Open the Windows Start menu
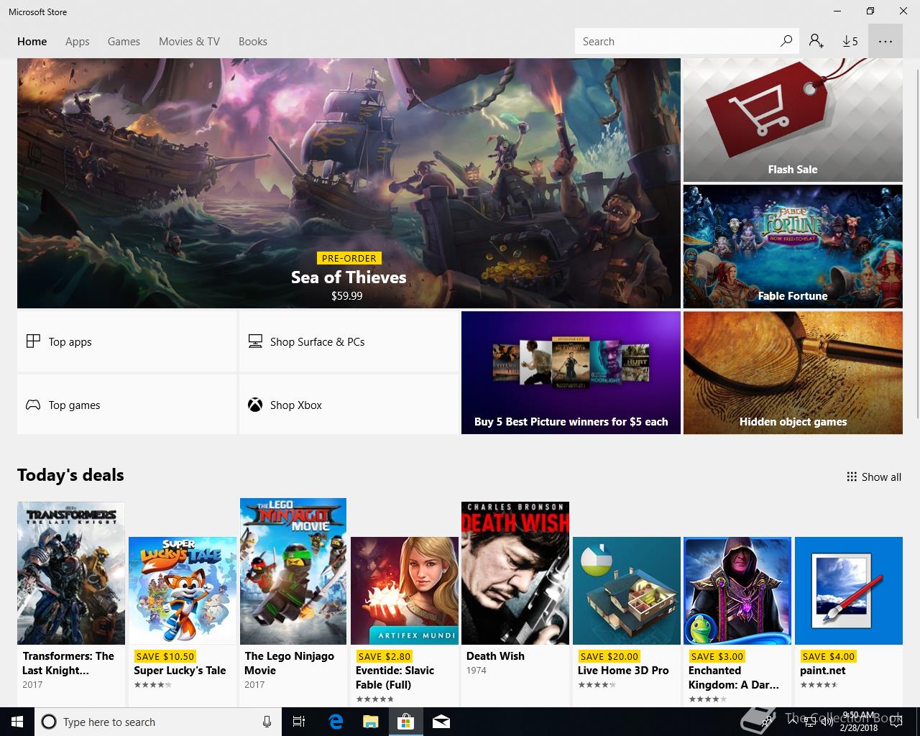This screenshot has height=736, width=920. coord(17,722)
